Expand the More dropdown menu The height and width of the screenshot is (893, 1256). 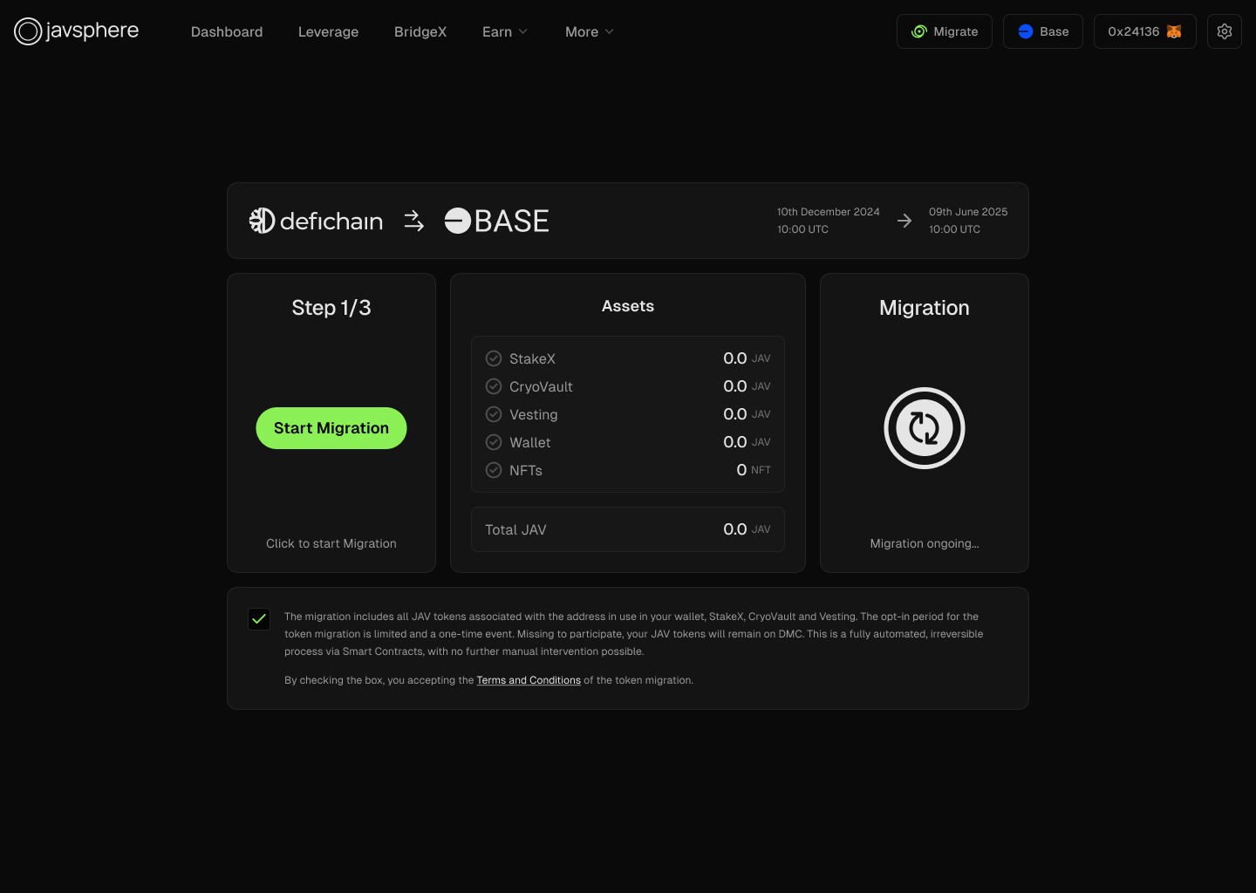[590, 31]
